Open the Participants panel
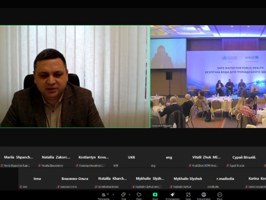Screen dimensions: 266x200 (x=104, y=196)
